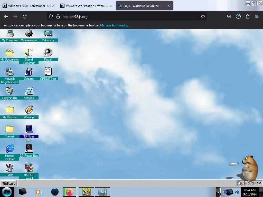Open the Calculator shortcut
The width and height of the screenshot is (263, 197).
pyautogui.click(x=48, y=35)
